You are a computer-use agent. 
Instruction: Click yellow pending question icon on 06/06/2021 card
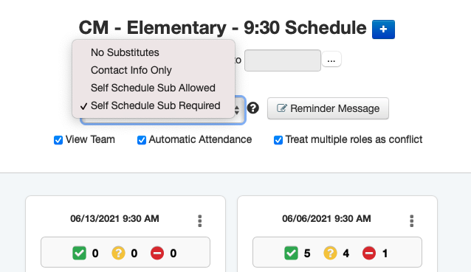330,253
